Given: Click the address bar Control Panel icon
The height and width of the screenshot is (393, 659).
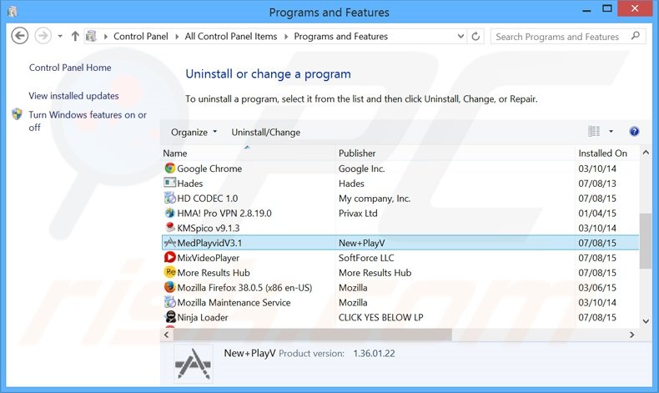Looking at the screenshot, I should click(x=91, y=37).
